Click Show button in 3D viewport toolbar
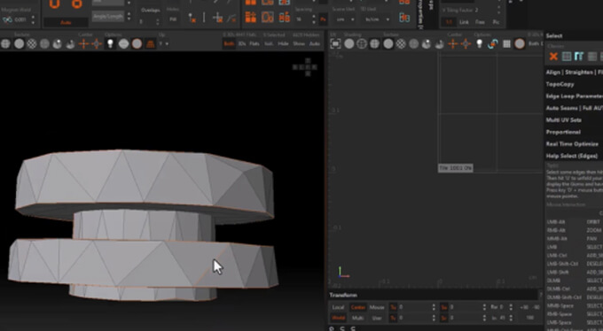Viewport: 603px width, 331px height. (x=299, y=43)
